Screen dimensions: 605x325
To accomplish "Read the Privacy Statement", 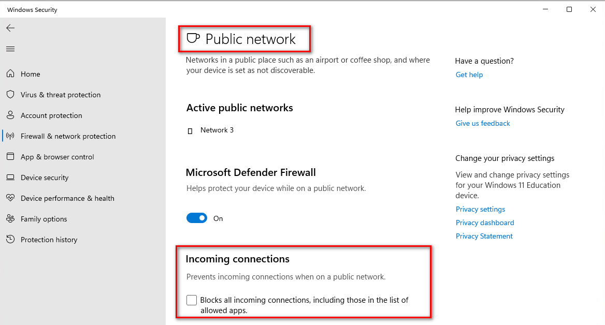I will tap(484, 236).
